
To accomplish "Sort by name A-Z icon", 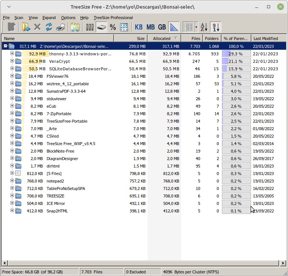I will 204,27.
